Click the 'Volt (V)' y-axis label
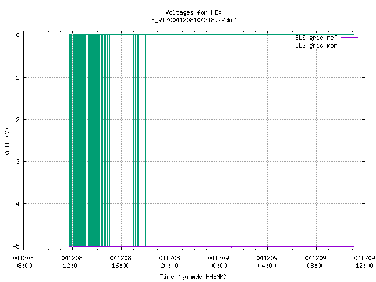The image size is (376, 282). [7, 141]
